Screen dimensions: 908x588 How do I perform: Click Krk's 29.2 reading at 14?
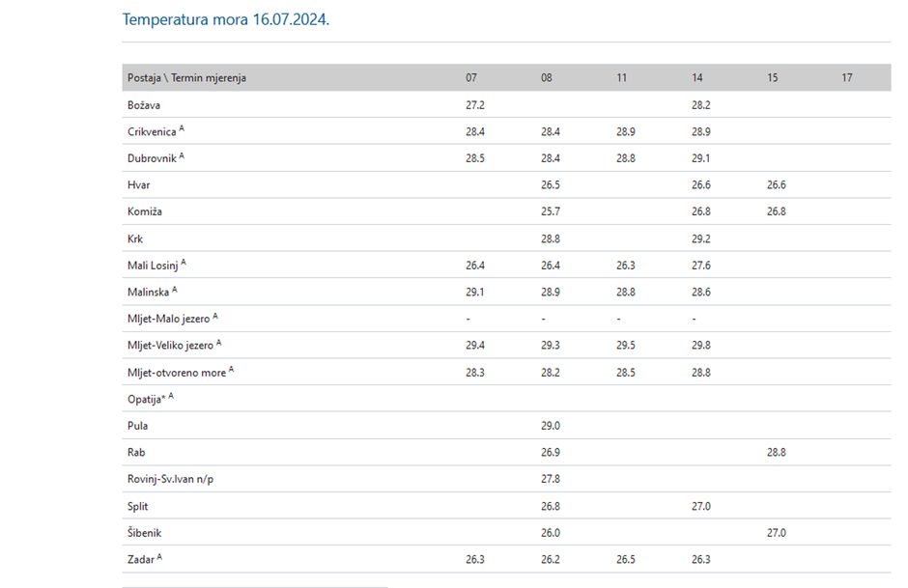pos(701,238)
